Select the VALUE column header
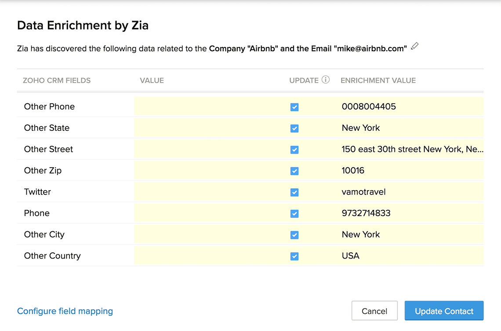Image resolution: width=501 pixels, height=331 pixels. point(152,80)
